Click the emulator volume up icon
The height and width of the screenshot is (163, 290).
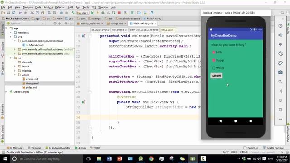[280, 35]
